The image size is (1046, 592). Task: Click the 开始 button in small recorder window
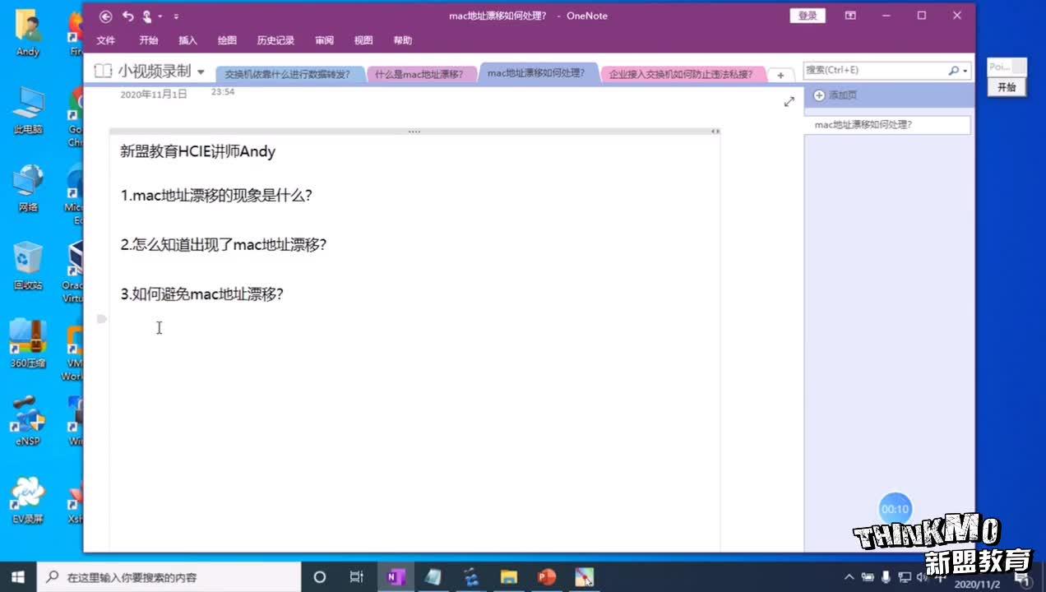point(1007,87)
